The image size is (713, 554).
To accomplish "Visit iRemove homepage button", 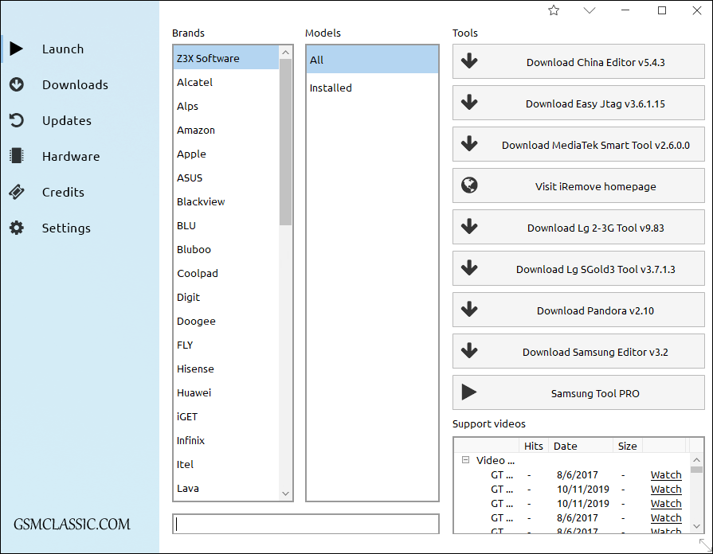I will [578, 185].
